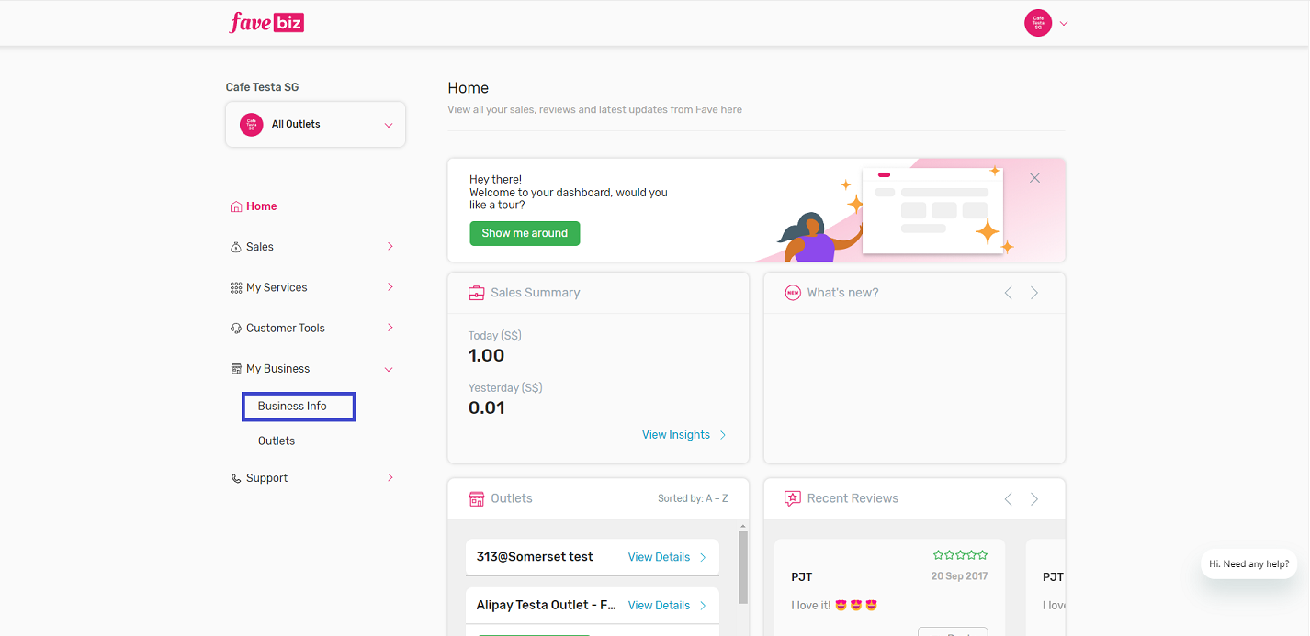
Task: Show the previous What's new item
Action: [1008, 293]
